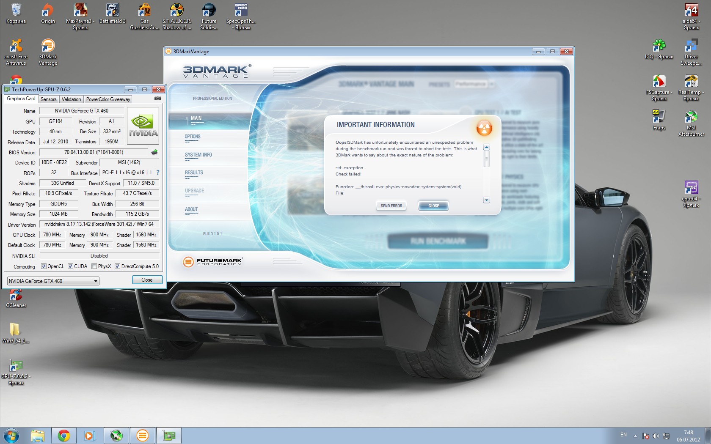Viewport: 711px width, 444px height.
Task: Toggle the OpenCL checkbox
Action: pyautogui.click(x=44, y=266)
